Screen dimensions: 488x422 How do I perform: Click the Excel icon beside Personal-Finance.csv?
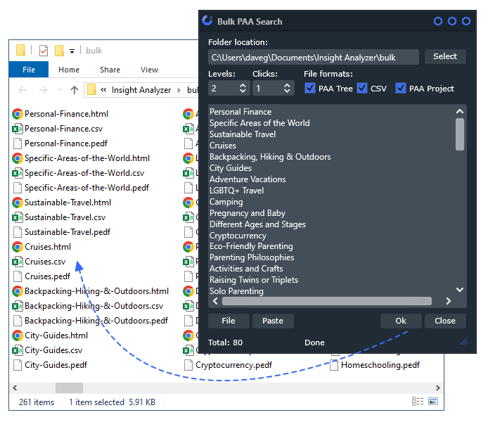click(x=18, y=129)
